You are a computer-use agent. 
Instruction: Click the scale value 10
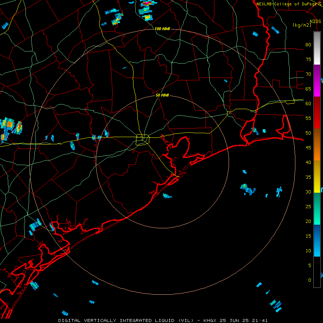[308, 251]
